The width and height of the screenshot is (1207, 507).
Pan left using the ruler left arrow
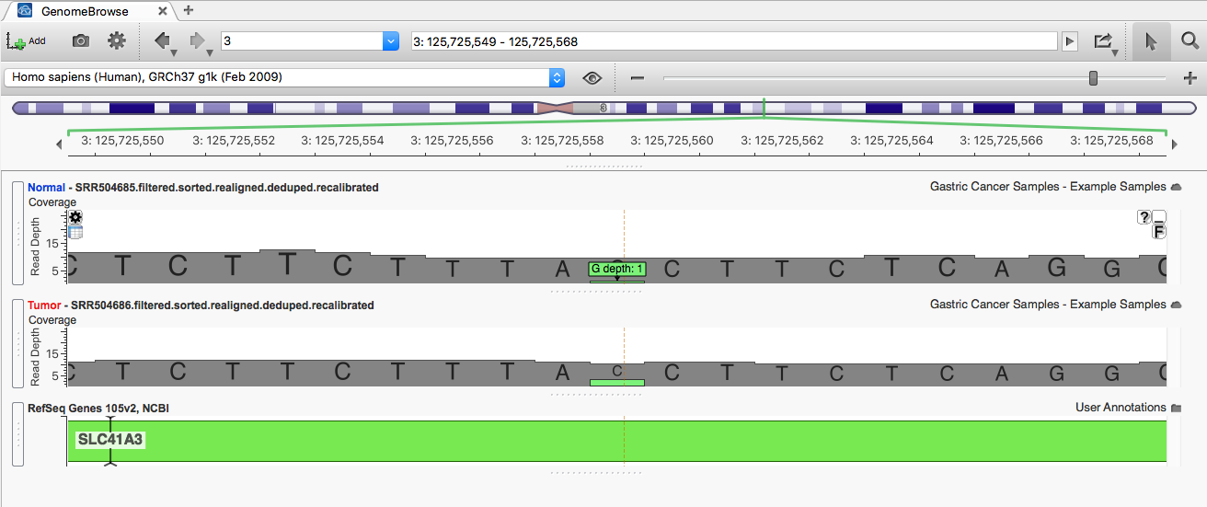[60, 144]
